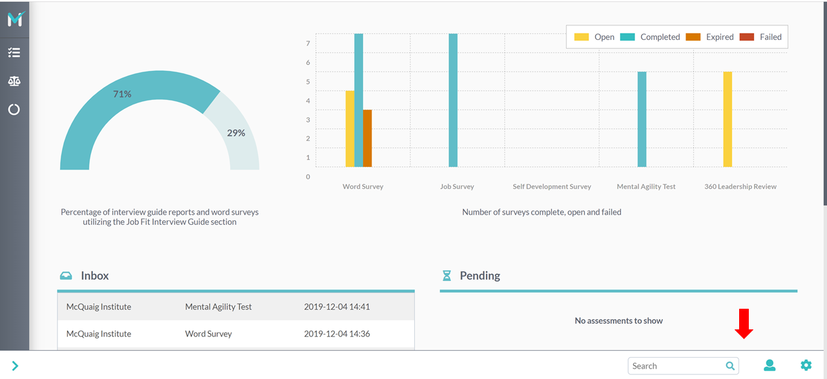This screenshot has height=379, width=827.
Task: Click the Job Survey completed bar
Action: pyautogui.click(x=453, y=100)
